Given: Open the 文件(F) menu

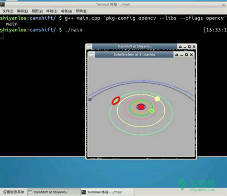Looking at the screenshot, I should pyautogui.click(x=8, y=11).
